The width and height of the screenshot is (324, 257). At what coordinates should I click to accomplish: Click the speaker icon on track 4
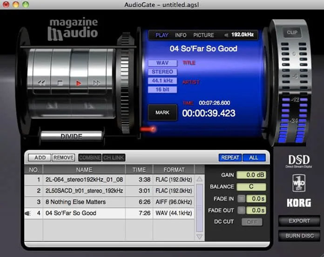[x=28, y=213]
